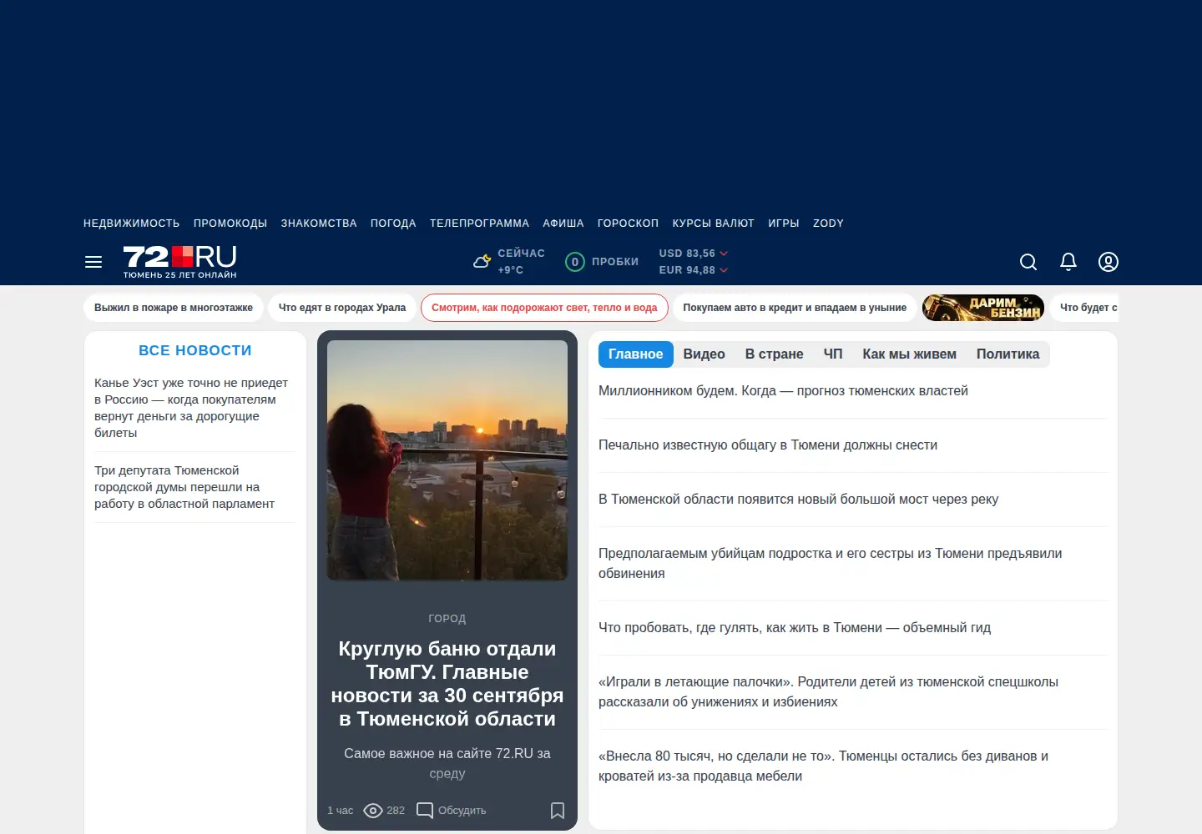Click the Дарим бензин promo banner
Viewport: 1202px width, 834px height.
(x=983, y=308)
